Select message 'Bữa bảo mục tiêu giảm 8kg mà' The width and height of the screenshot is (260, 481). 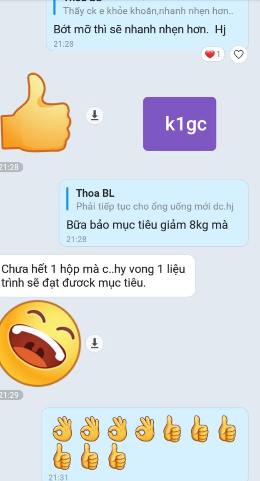[147, 225]
